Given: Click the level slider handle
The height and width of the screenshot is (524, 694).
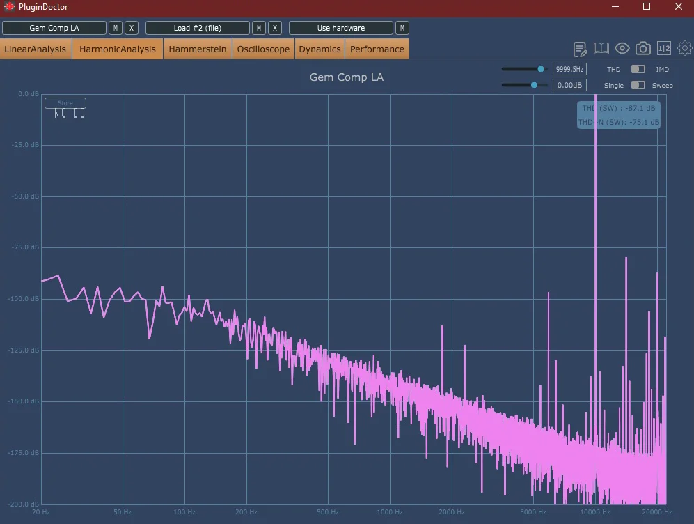Looking at the screenshot, I should click(534, 85).
